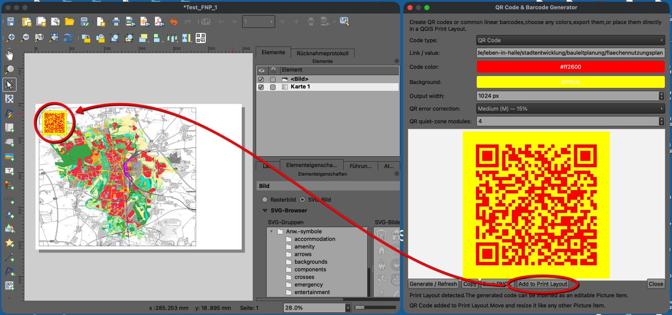Click the Link / value text field

pos(570,53)
